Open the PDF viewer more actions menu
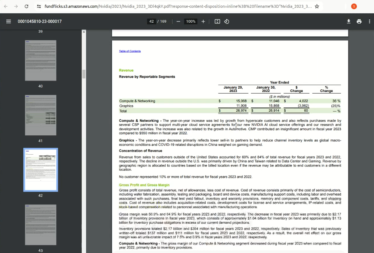This screenshot has width=374, height=253. pyautogui.click(x=370, y=22)
